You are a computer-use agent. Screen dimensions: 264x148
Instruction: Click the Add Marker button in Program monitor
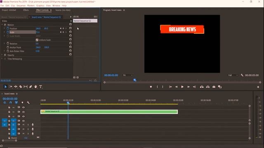[151, 87]
